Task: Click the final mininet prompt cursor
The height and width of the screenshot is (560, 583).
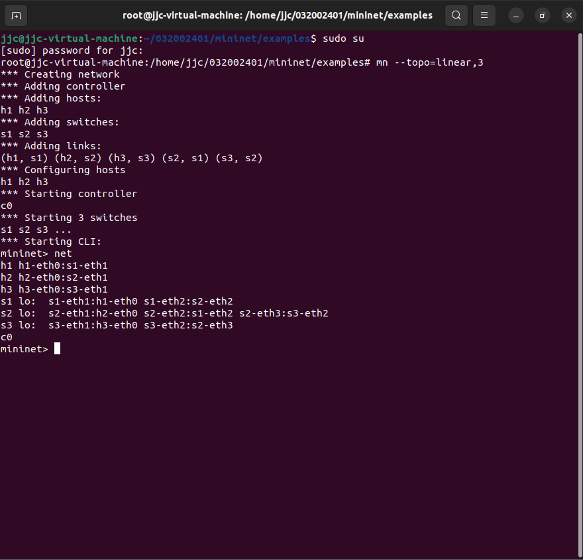Action: (x=57, y=348)
